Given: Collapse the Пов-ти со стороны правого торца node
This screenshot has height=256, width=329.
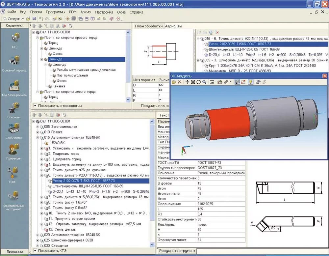Looking at the screenshot, I should [38, 38].
